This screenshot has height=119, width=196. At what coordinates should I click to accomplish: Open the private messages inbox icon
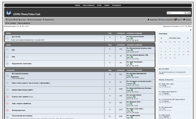pos(160,20)
